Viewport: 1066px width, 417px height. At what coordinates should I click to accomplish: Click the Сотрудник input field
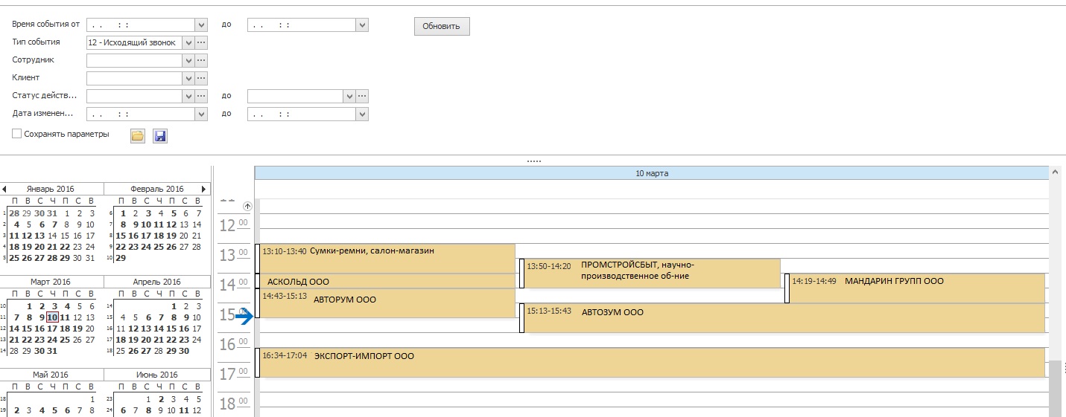click(x=134, y=60)
